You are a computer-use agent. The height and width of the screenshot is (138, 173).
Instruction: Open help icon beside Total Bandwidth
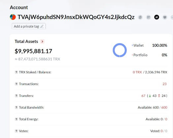point(16,107)
